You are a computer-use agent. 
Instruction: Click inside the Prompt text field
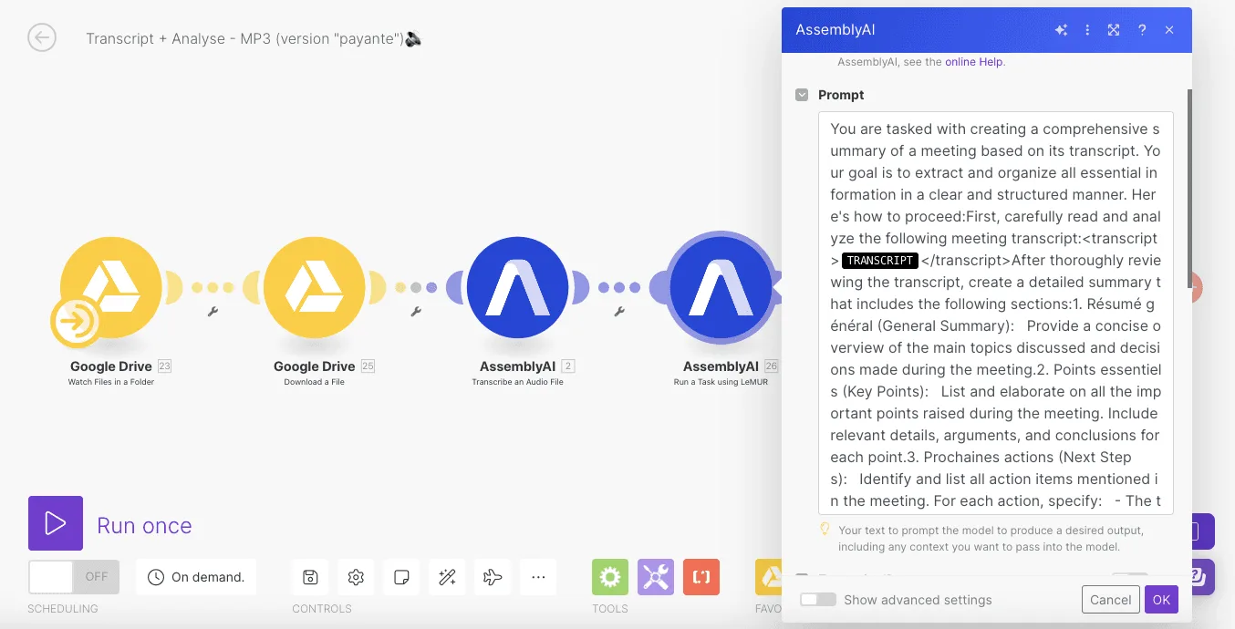tap(995, 314)
